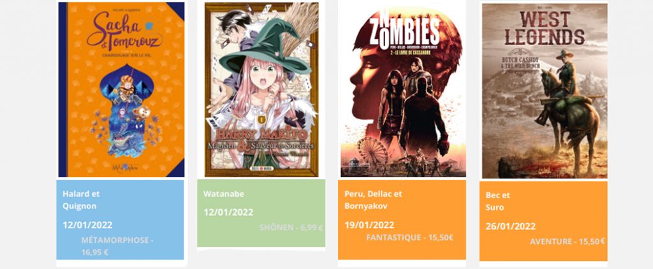The width and height of the screenshot is (653, 269).
Task: Click the 26/01/2022 release date
Action: pos(511,226)
